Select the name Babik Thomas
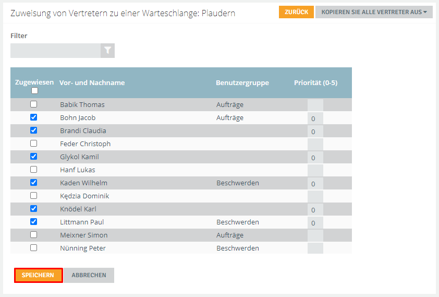The height and width of the screenshot is (297, 439). point(82,104)
